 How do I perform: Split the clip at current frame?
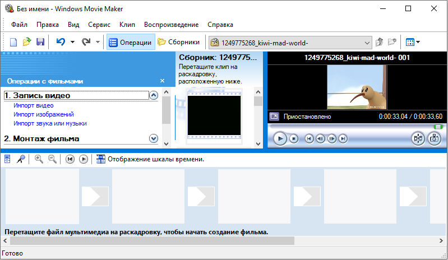point(418,139)
